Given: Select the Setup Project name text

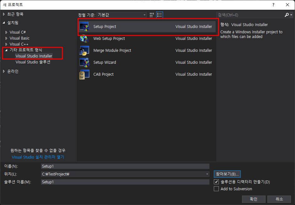Looking at the screenshot, I should click(x=105, y=27).
